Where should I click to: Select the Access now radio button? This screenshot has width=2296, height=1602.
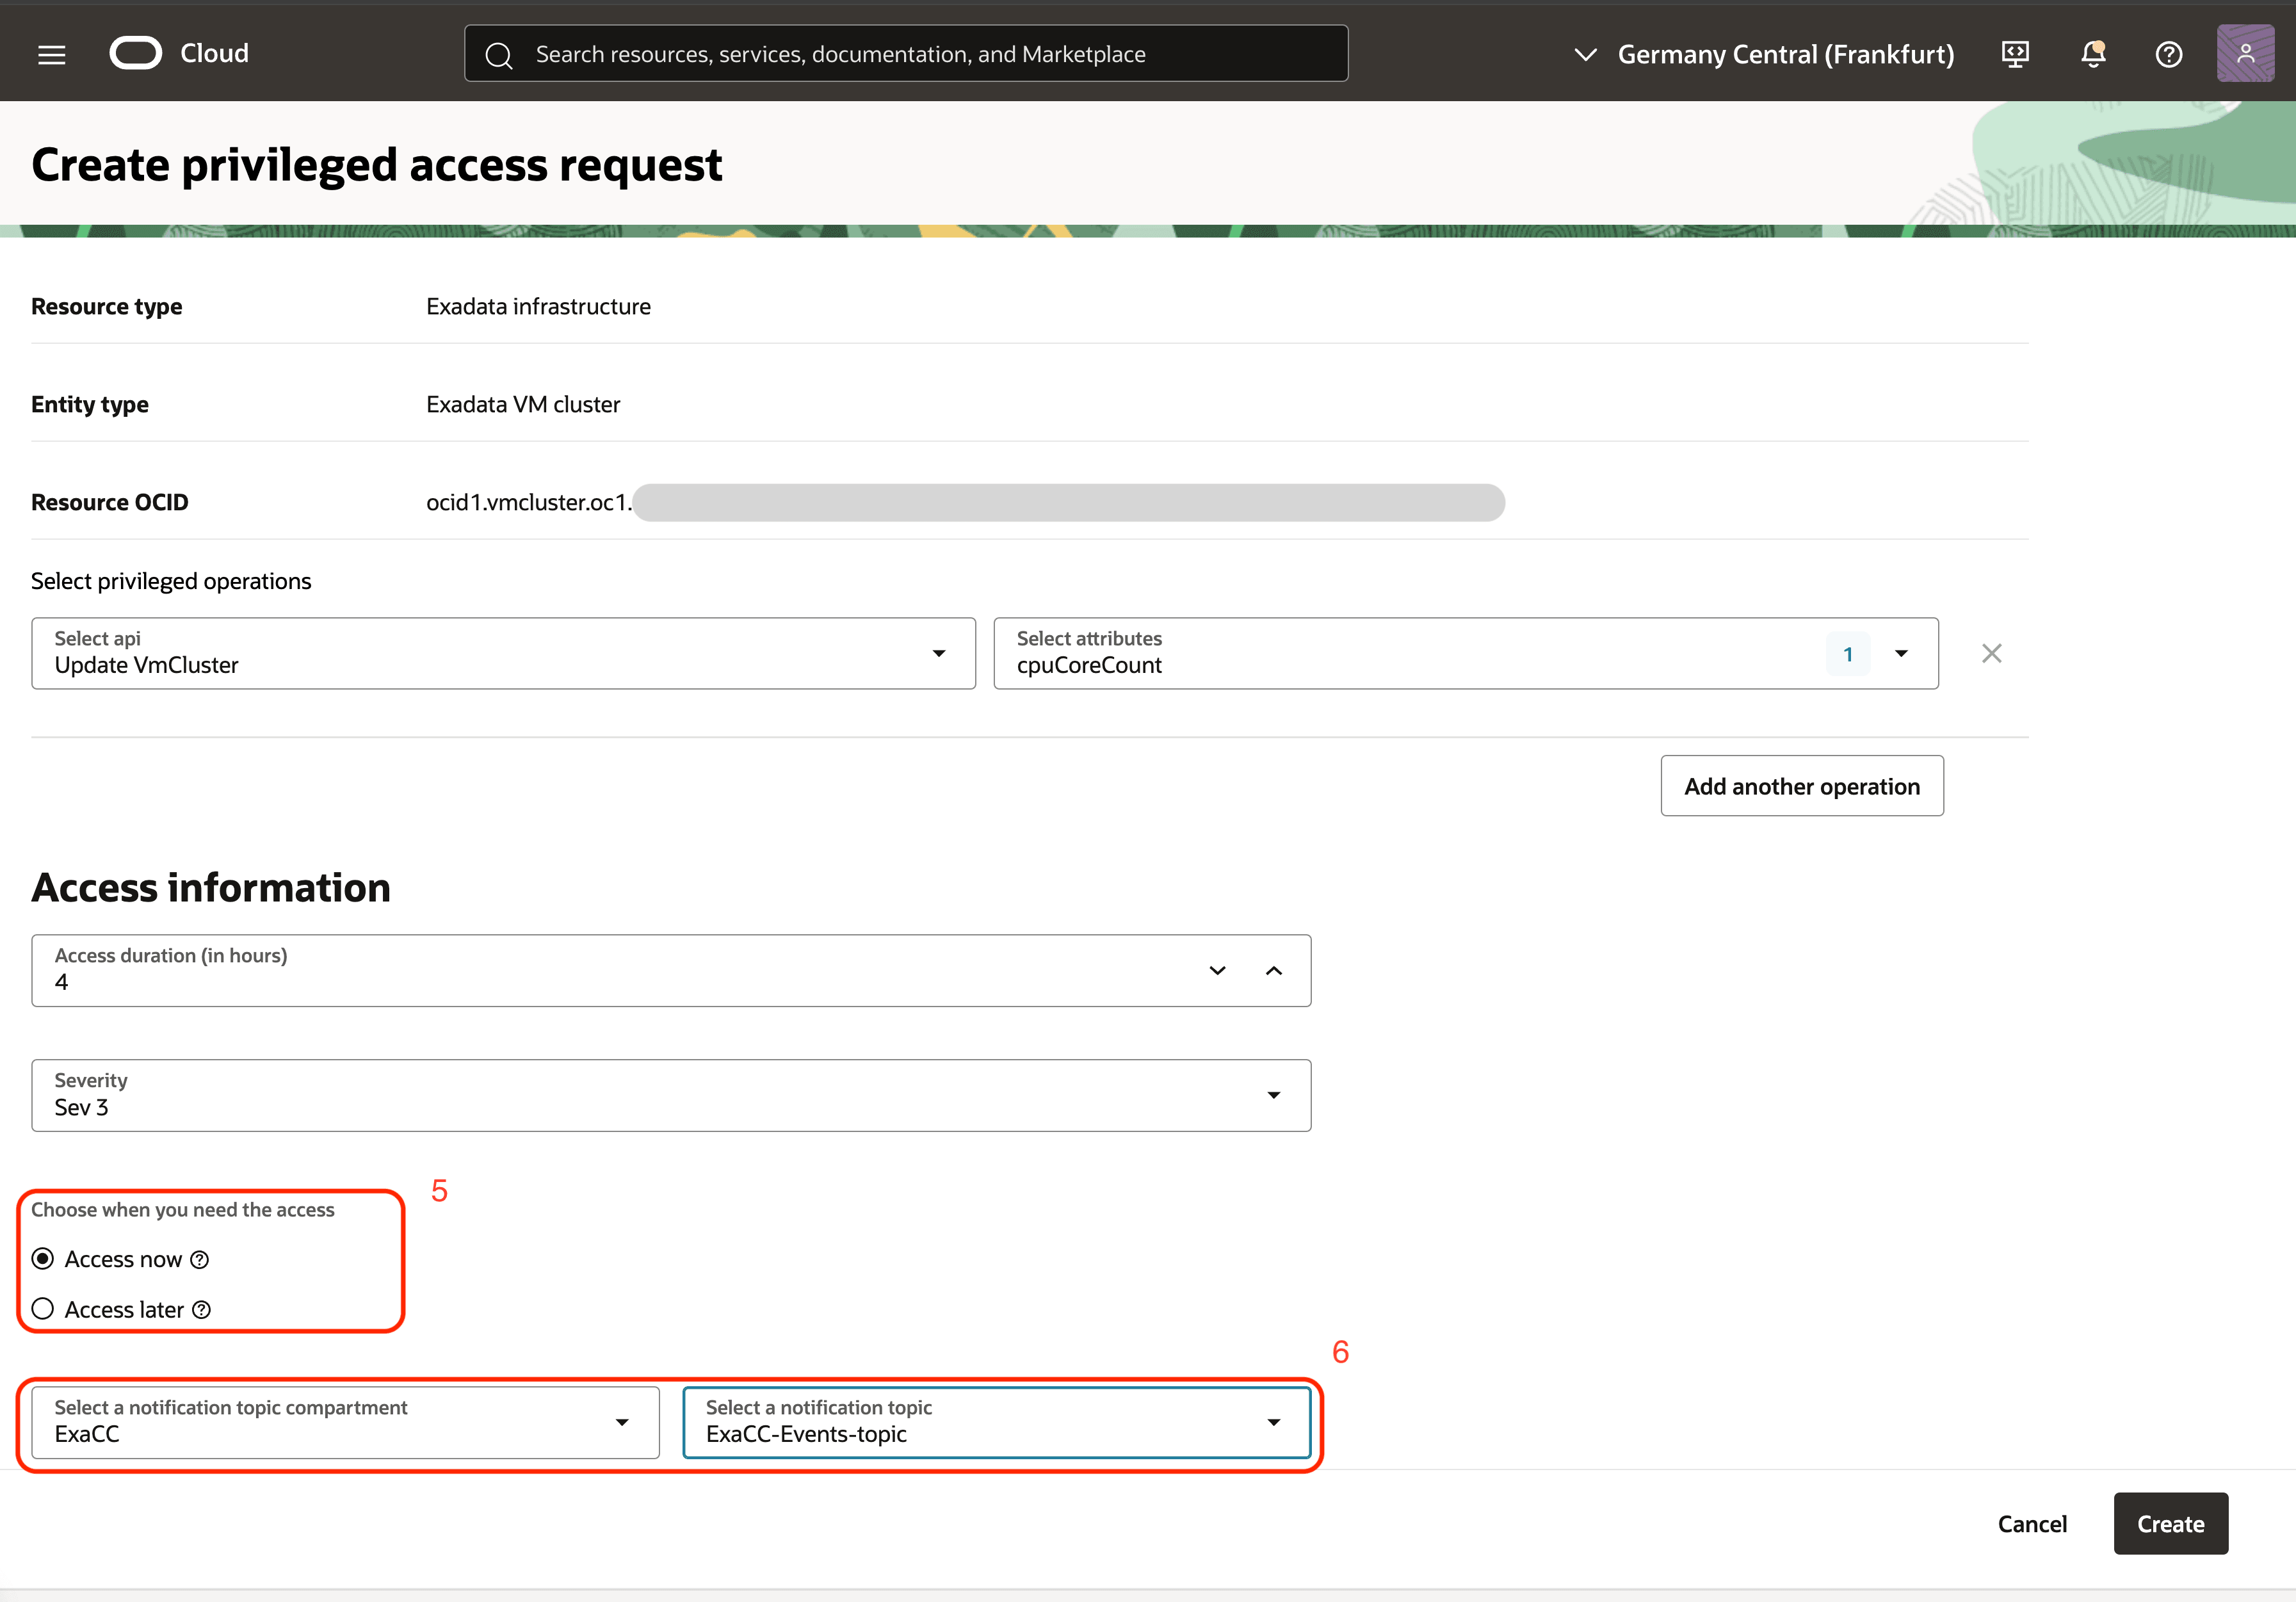[x=43, y=1258]
